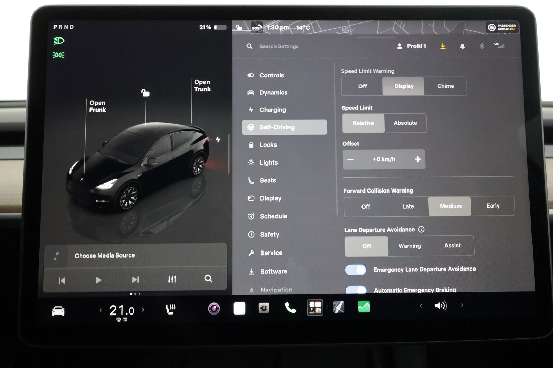Open the arcade toybox app icon
553x368 pixels.
click(315, 307)
